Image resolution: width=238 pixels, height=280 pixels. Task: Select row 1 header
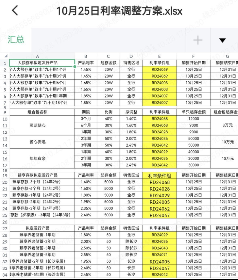(5, 63)
